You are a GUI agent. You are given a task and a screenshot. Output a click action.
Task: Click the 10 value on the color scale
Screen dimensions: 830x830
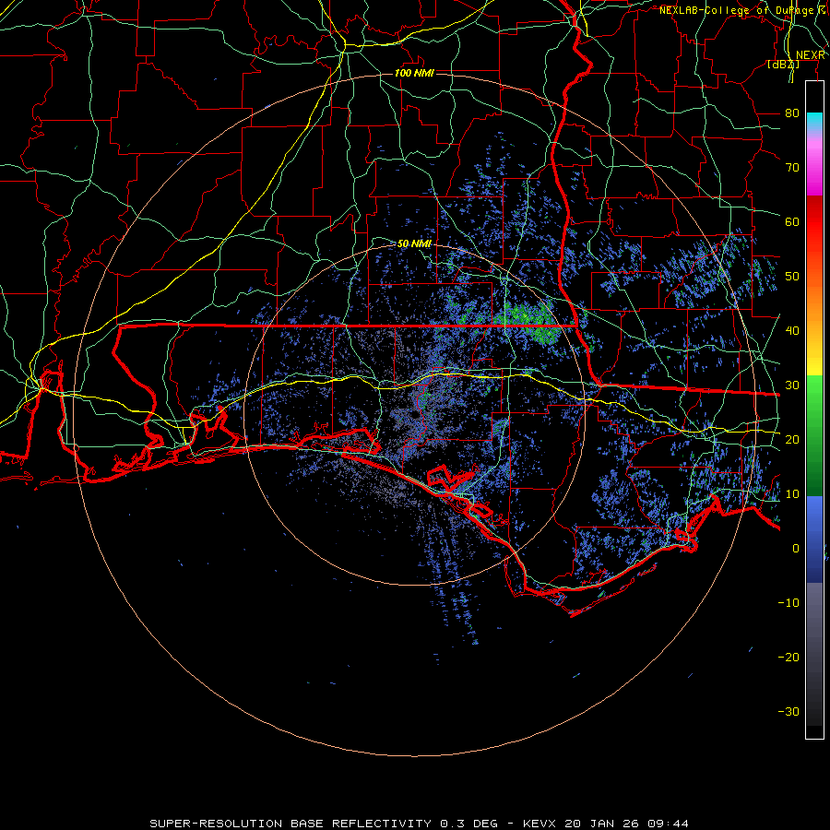pyautogui.click(x=792, y=494)
